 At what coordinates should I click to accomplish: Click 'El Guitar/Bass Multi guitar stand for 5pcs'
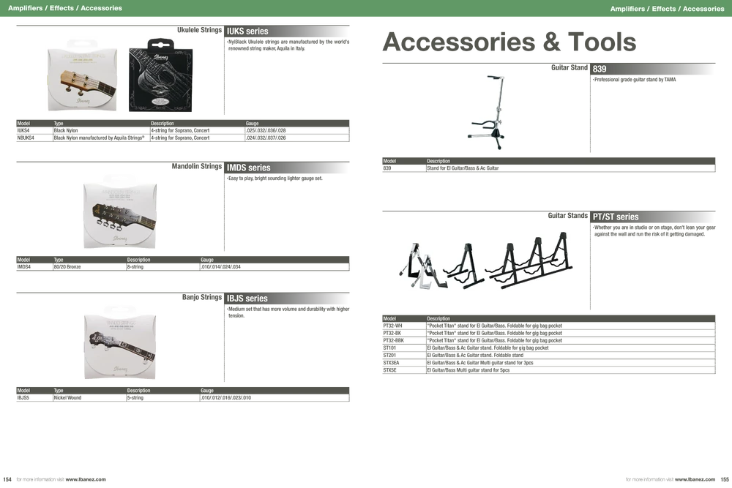[468, 370]
